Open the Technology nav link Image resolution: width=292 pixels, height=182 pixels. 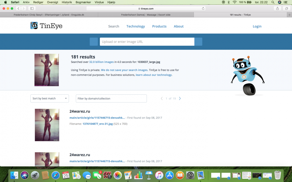click(135, 26)
